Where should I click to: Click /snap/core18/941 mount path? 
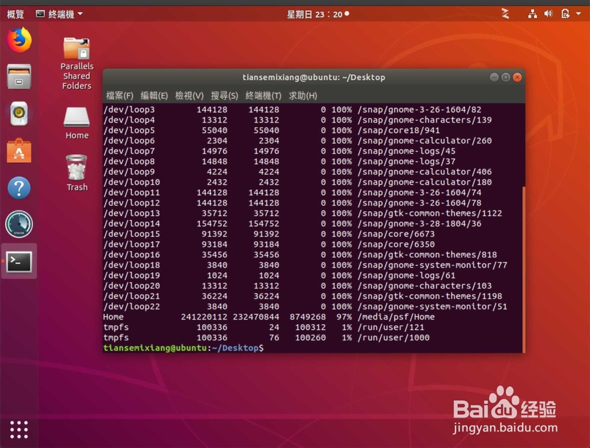pyautogui.click(x=398, y=130)
